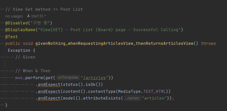Open the trte135 author annotation
The height and width of the screenshot is (111, 227).
coord(39,16)
